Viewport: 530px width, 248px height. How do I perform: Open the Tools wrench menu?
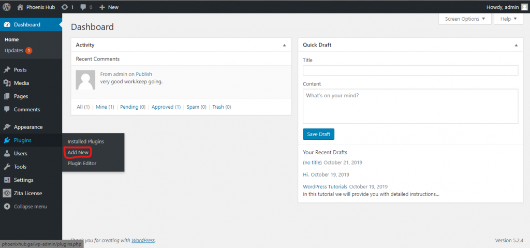7,167
